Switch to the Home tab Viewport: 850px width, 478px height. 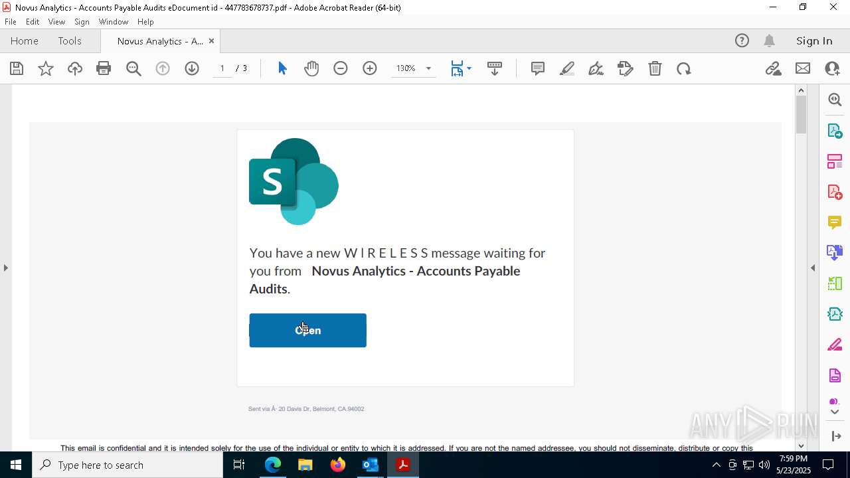(25, 41)
